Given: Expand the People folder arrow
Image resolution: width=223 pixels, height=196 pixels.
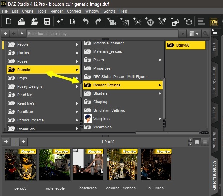Looking at the screenshot, I should 77,45.
